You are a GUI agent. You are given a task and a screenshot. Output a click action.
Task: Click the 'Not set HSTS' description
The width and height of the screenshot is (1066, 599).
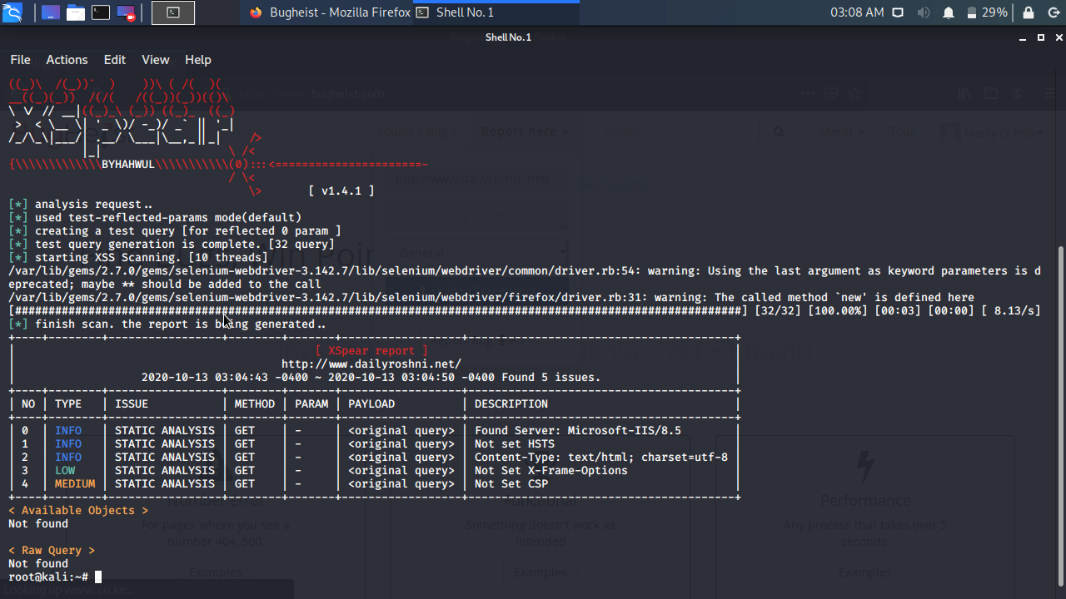[x=515, y=443]
